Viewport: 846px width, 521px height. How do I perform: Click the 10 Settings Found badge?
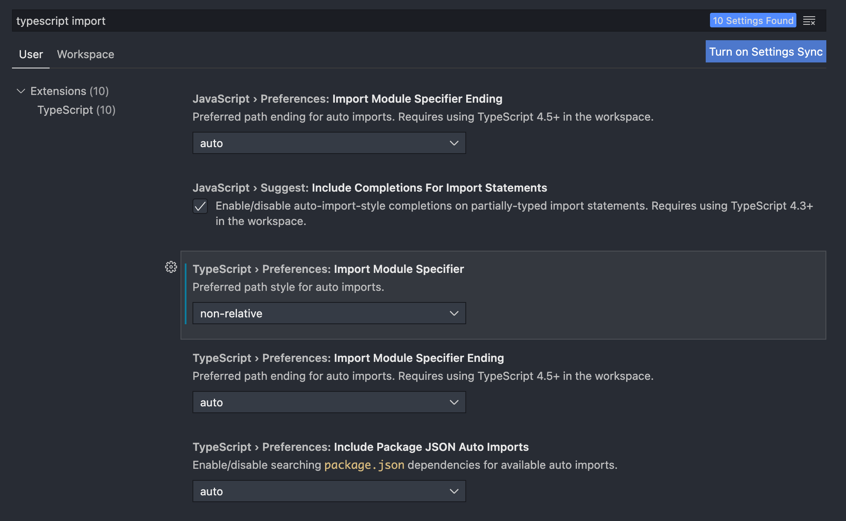tap(752, 21)
